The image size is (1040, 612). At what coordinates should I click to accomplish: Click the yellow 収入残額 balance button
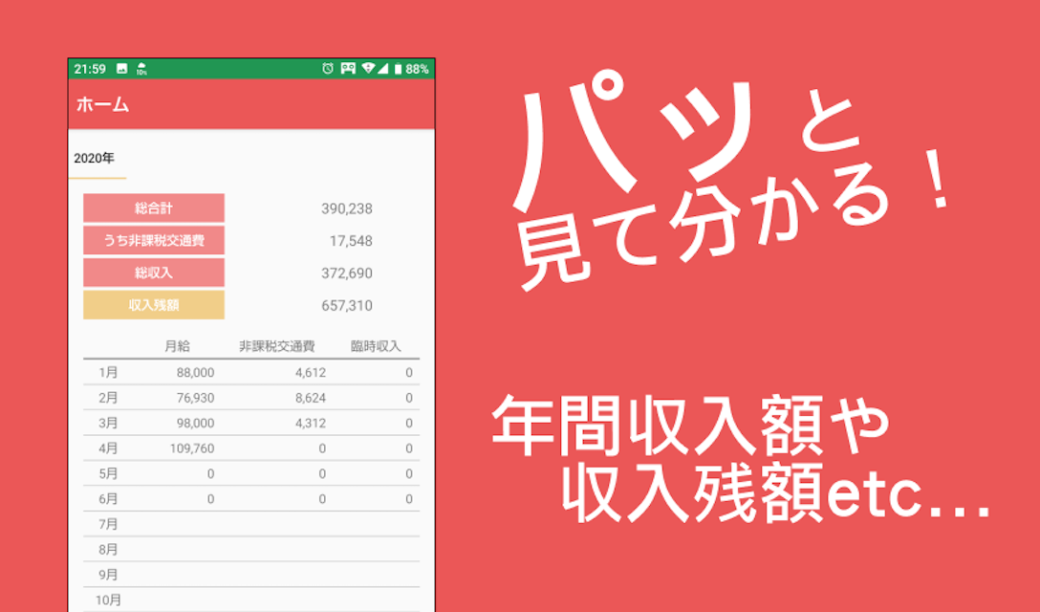click(x=155, y=305)
